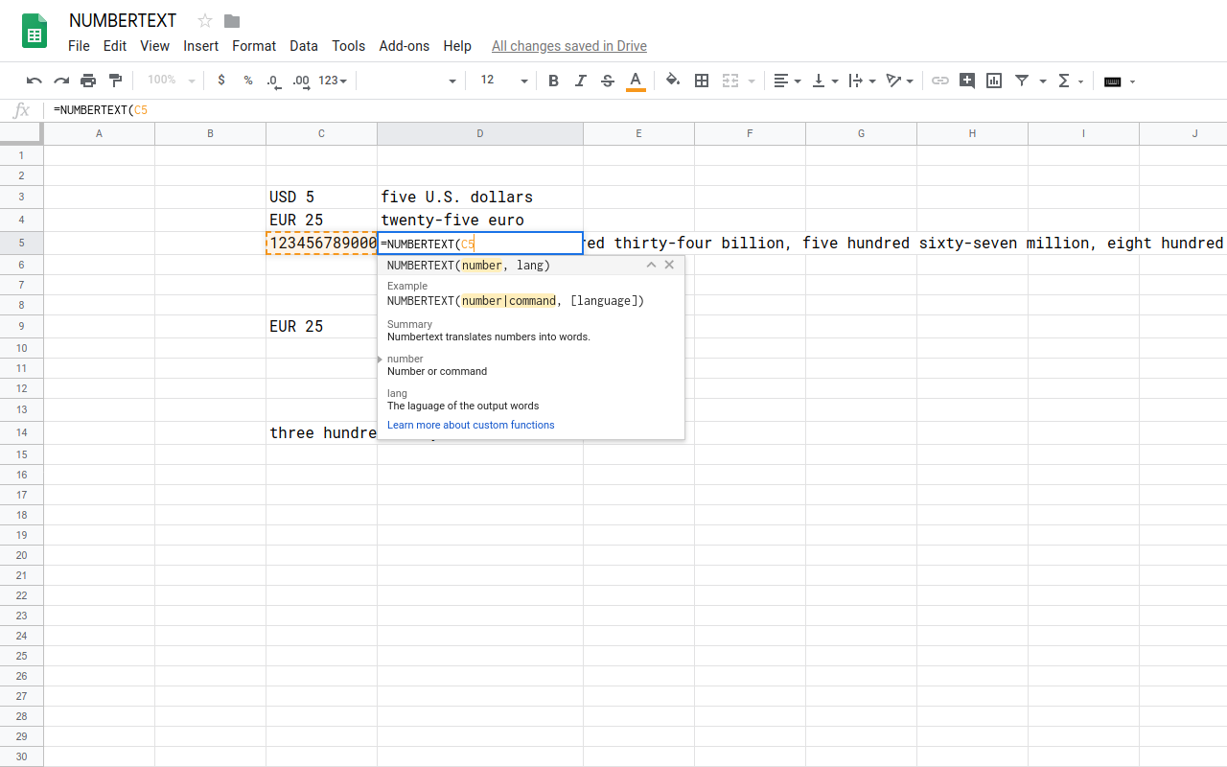Open the File menu

click(80, 46)
